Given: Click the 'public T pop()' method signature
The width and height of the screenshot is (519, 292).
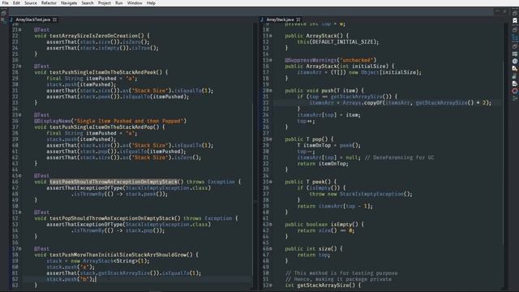Looking at the screenshot, I should click(309, 140).
